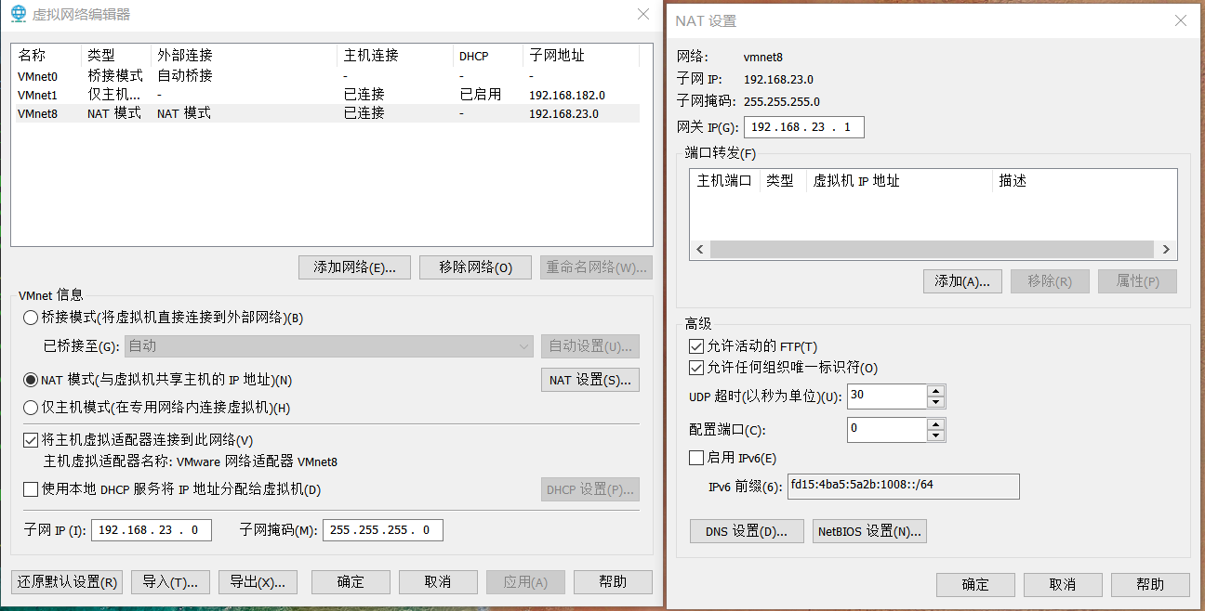1205x611 pixels.
Task: Click 帮助 in NAT 设置 dialog
Action: point(1150,584)
